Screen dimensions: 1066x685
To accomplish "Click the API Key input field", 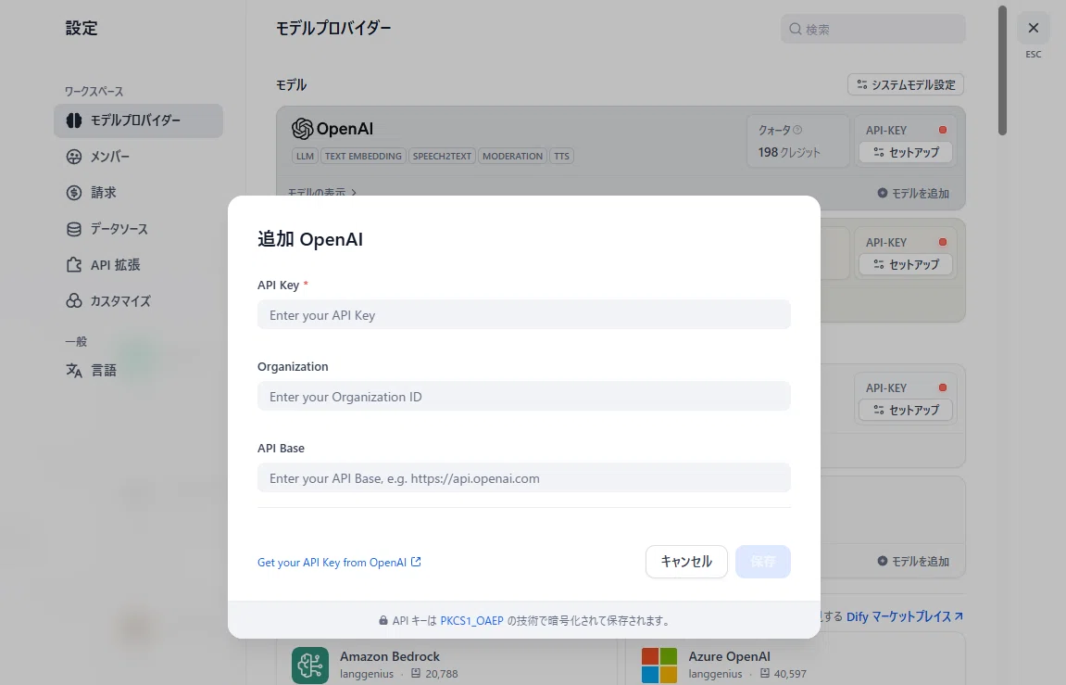I will (x=523, y=315).
